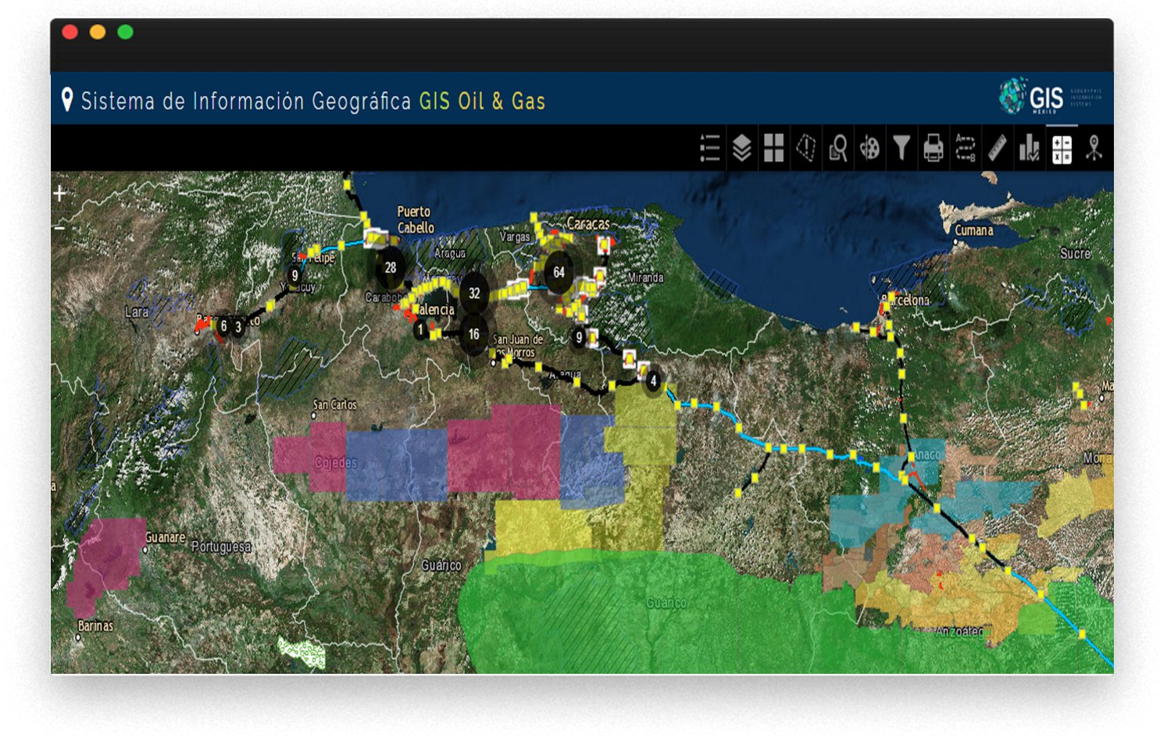The width and height of the screenshot is (1160, 748).
Task: Click the funnel filter icon
Action: coord(901,148)
